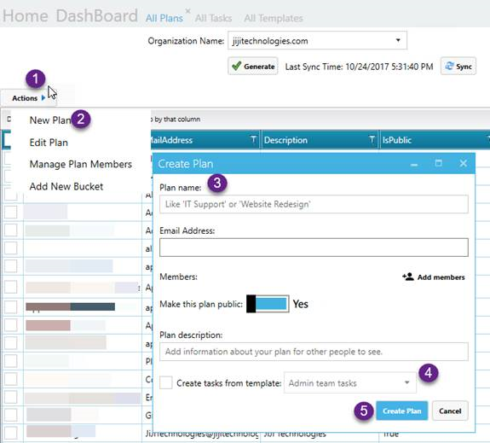
Task: Click the filter icon on Description column
Action: [372, 139]
